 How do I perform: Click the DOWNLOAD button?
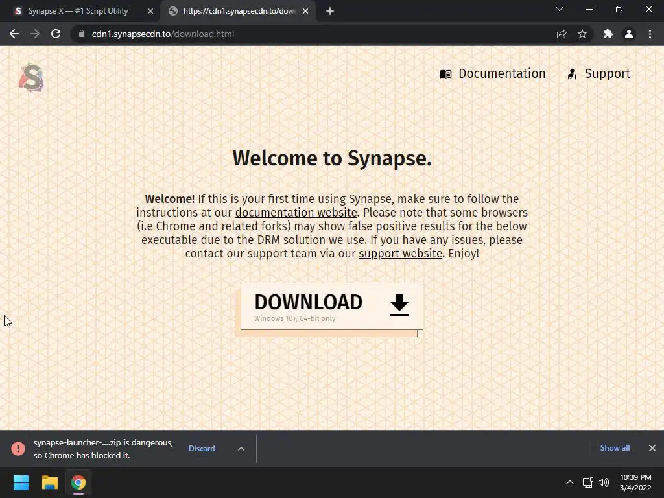(x=331, y=306)
